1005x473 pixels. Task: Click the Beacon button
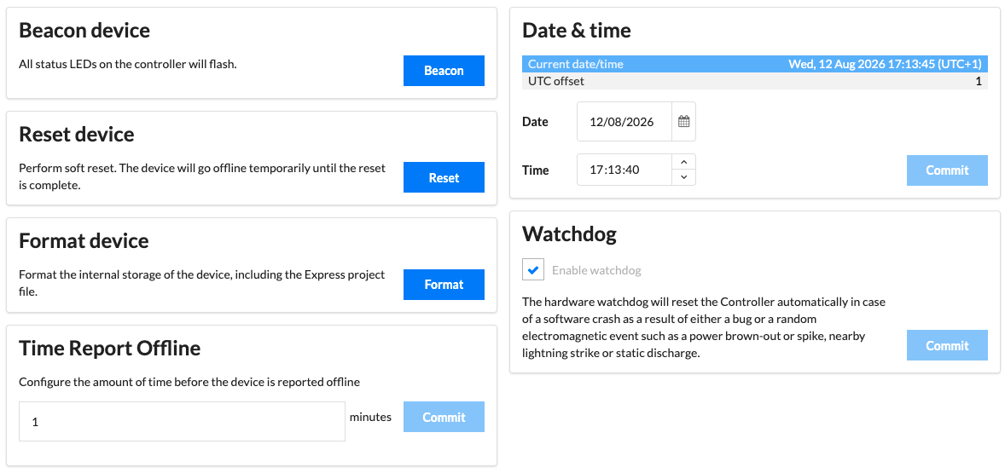(x=444, y=71)
